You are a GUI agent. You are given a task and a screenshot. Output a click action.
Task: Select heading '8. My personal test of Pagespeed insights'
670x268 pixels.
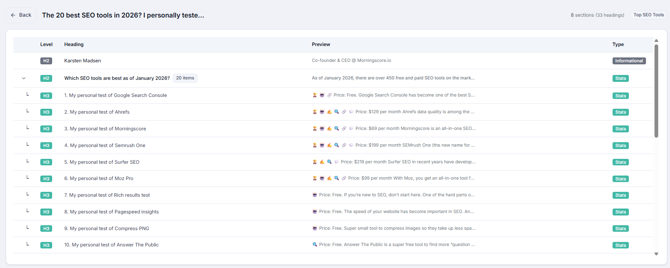click(x=112, y=212)
